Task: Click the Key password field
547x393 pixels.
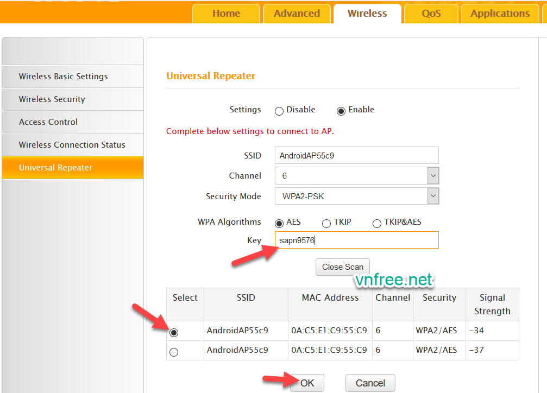Action: coord(356,240)
